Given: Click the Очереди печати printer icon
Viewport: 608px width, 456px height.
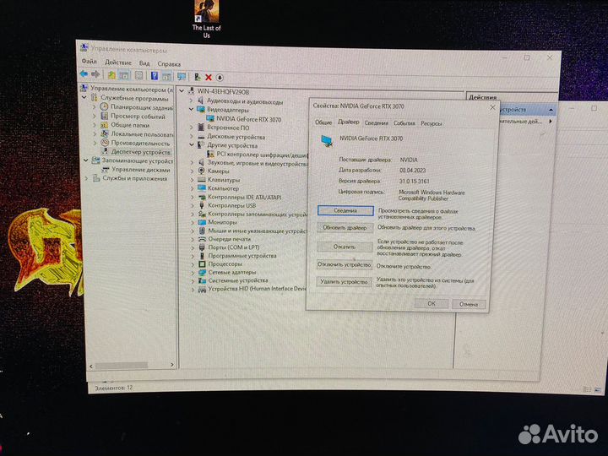Looking at the screenshot, I should [202, 239].
